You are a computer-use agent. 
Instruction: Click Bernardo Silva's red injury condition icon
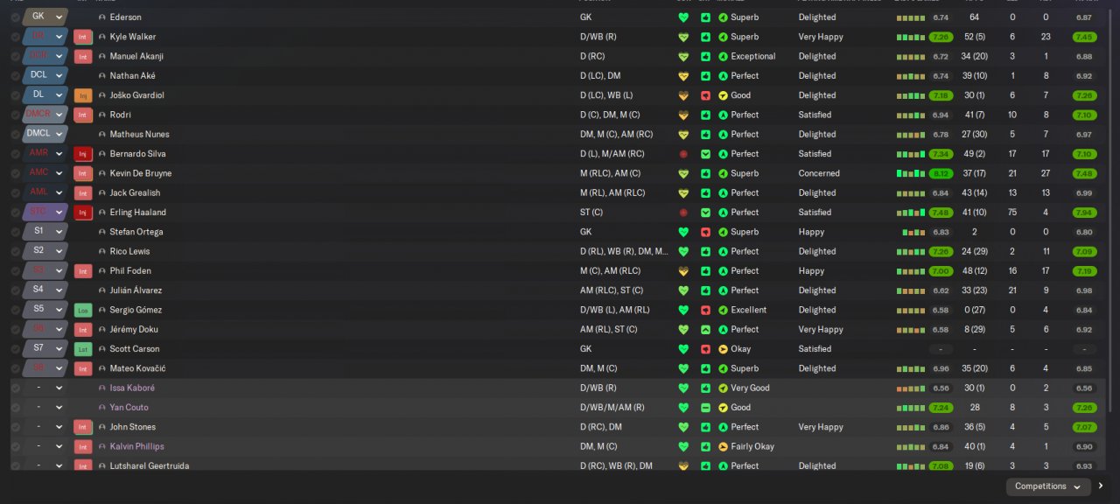pos(683,154)
